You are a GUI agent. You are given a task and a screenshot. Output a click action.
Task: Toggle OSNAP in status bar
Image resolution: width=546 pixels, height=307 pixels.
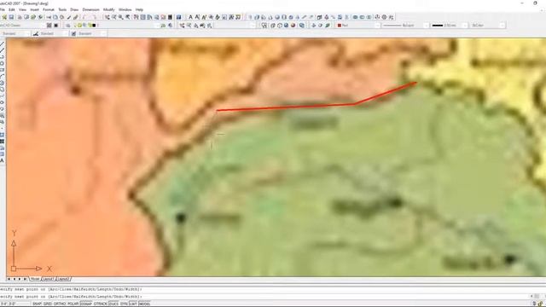pos(86,304)
